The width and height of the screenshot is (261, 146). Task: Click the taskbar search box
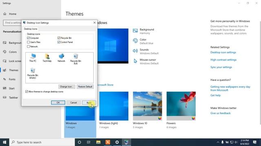[x=42, y=142]
